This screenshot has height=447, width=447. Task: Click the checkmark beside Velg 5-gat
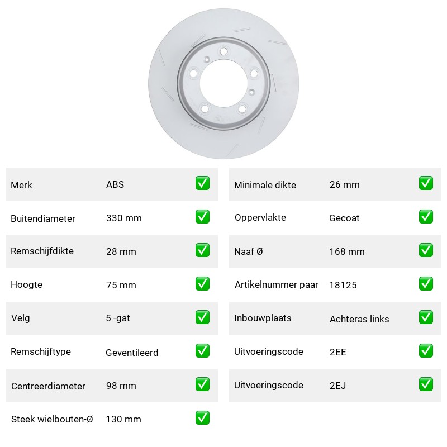[202, 317]
